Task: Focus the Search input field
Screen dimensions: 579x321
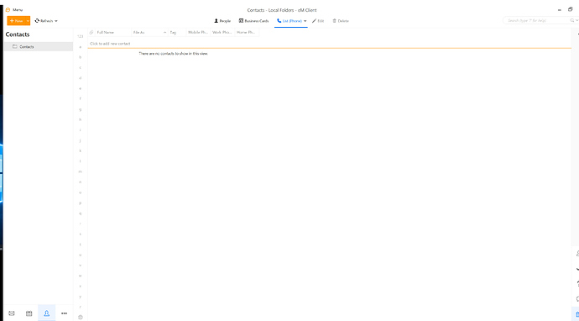Action: 537,20
